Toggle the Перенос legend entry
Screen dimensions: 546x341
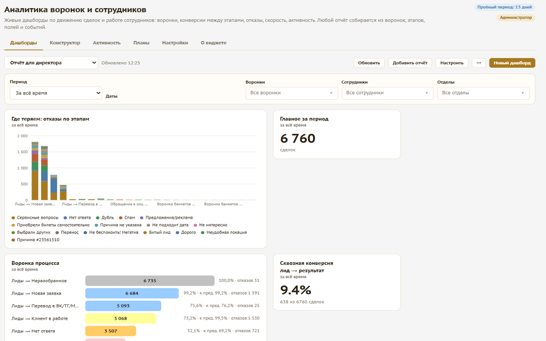67,232
